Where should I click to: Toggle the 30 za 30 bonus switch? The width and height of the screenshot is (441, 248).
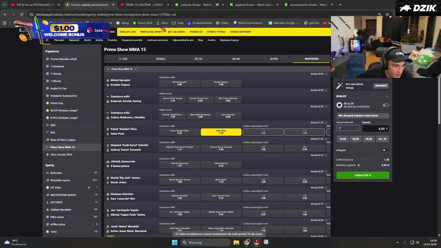coord(386,105)
